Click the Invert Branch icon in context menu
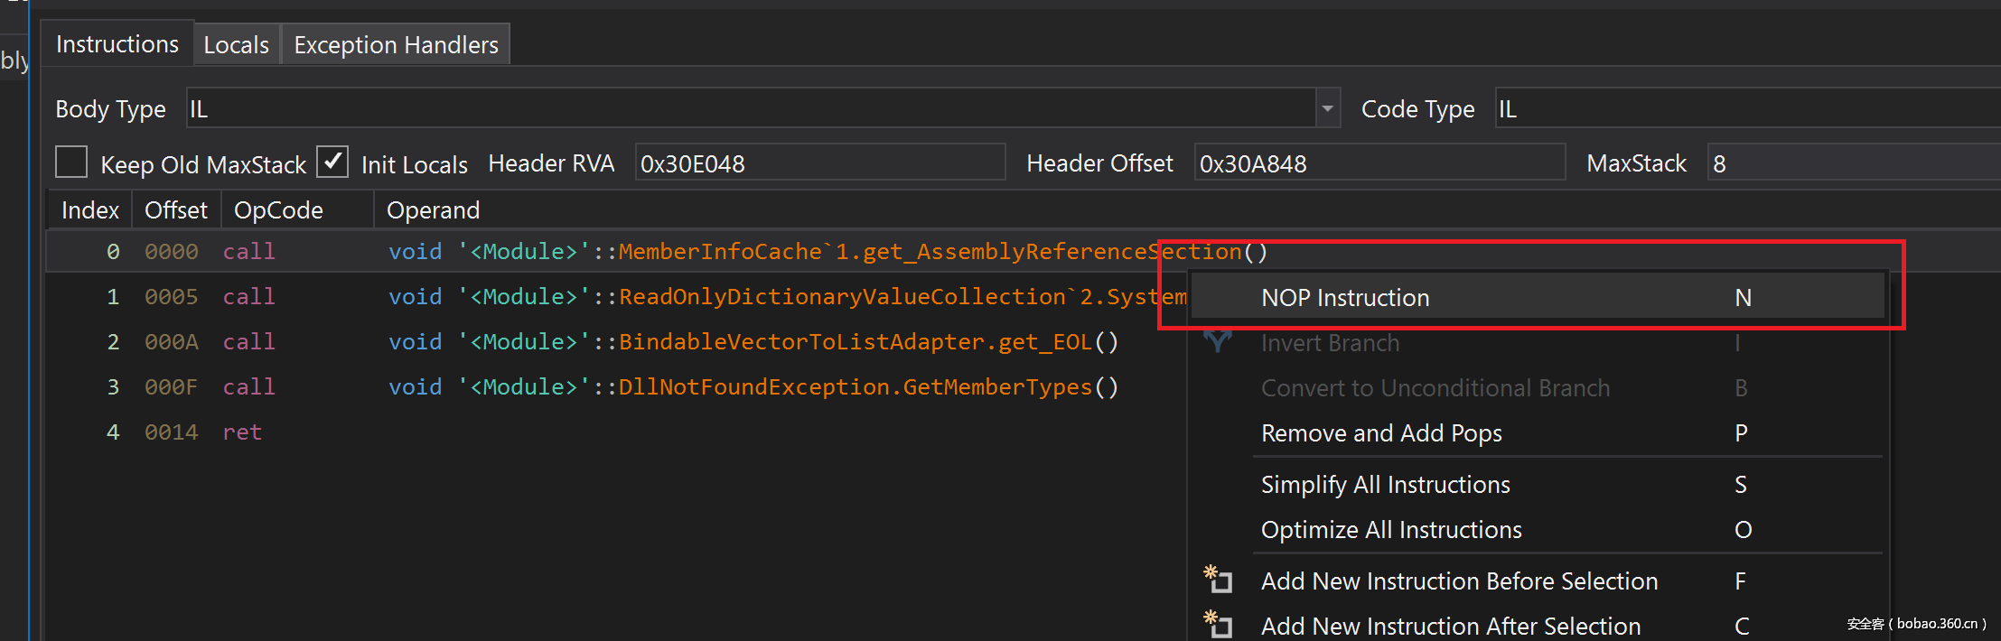 [x=1218, y=341]
